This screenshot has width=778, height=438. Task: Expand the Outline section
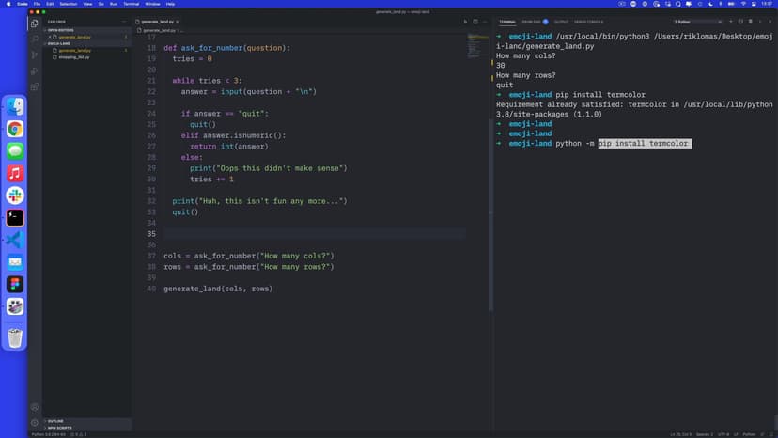click(x=56, y=421)
